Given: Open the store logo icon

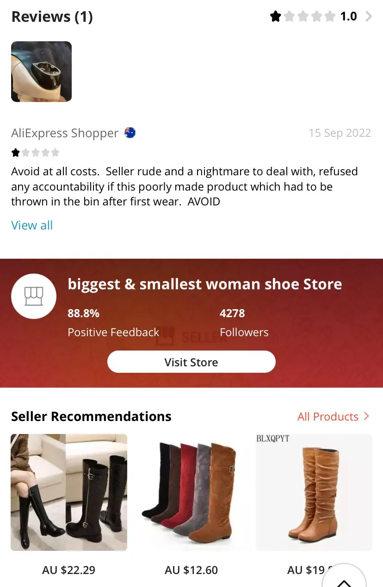Looking at the screenshot, I should [x=34, y=296].
